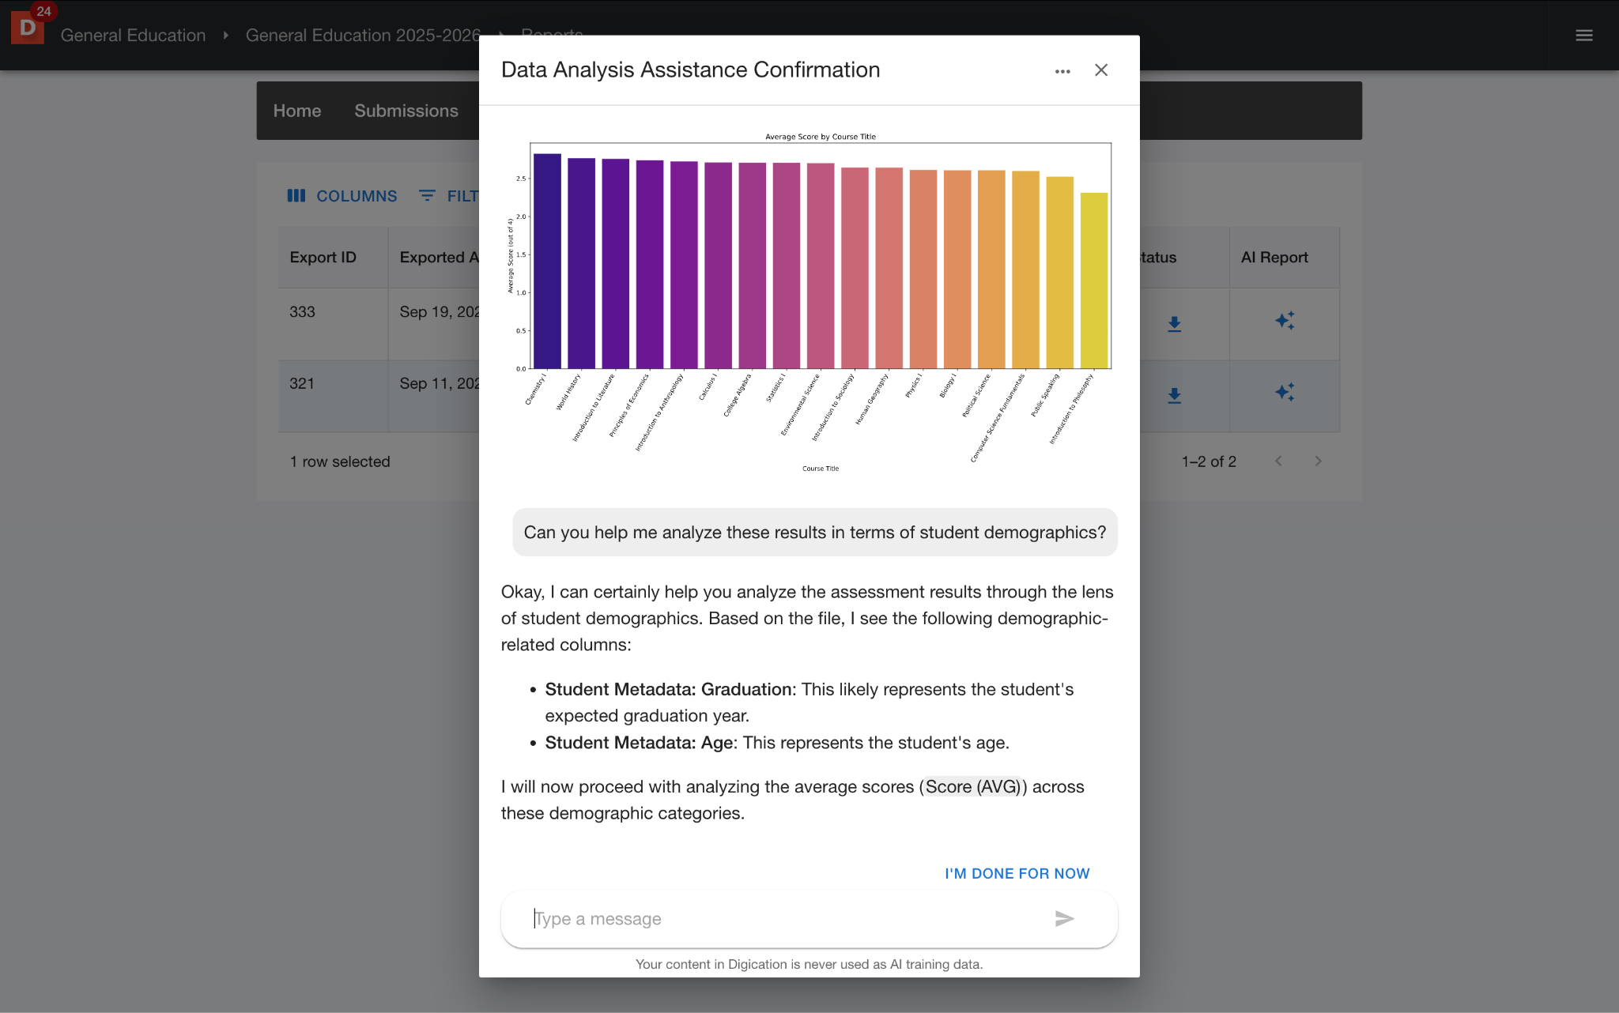Viewport: 1619px width, 1013px height.
Task: Switch to the Home tab
Action: [297, 111]
